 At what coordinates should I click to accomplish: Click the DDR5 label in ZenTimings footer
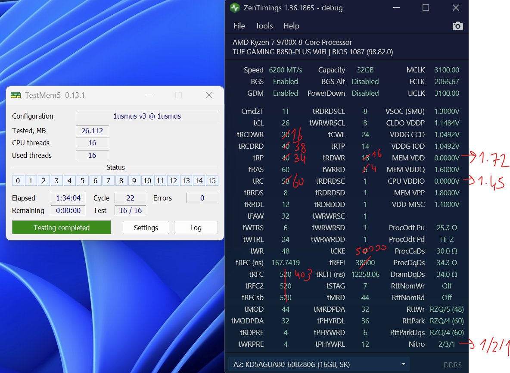452,365
